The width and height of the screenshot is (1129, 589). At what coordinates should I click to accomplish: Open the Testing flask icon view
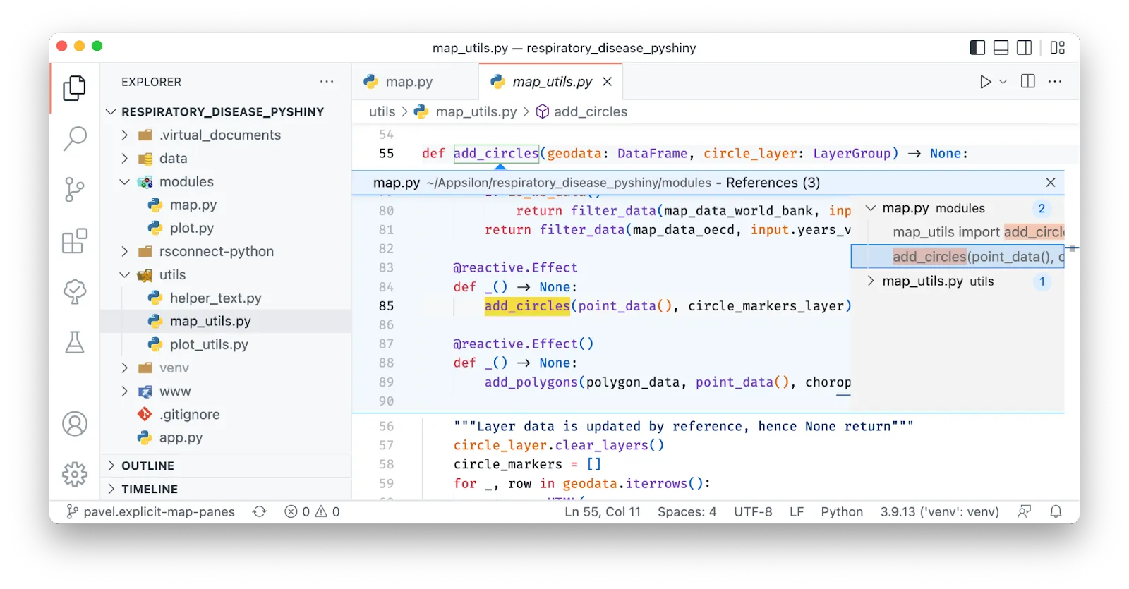75,342
